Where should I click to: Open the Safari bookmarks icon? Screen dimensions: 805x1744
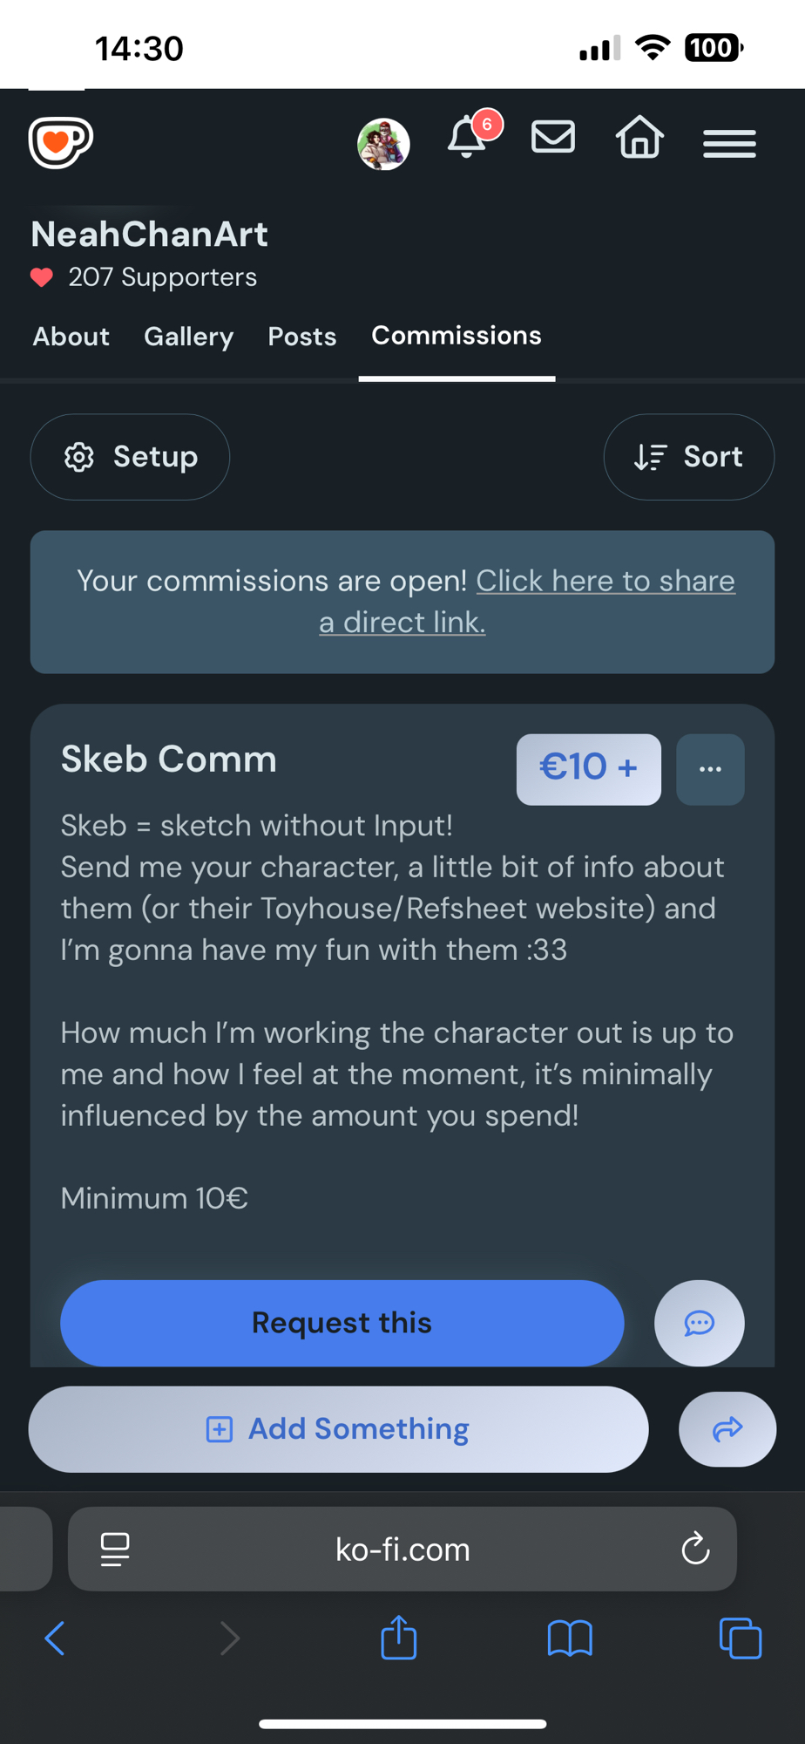[x=570, y=1638]
